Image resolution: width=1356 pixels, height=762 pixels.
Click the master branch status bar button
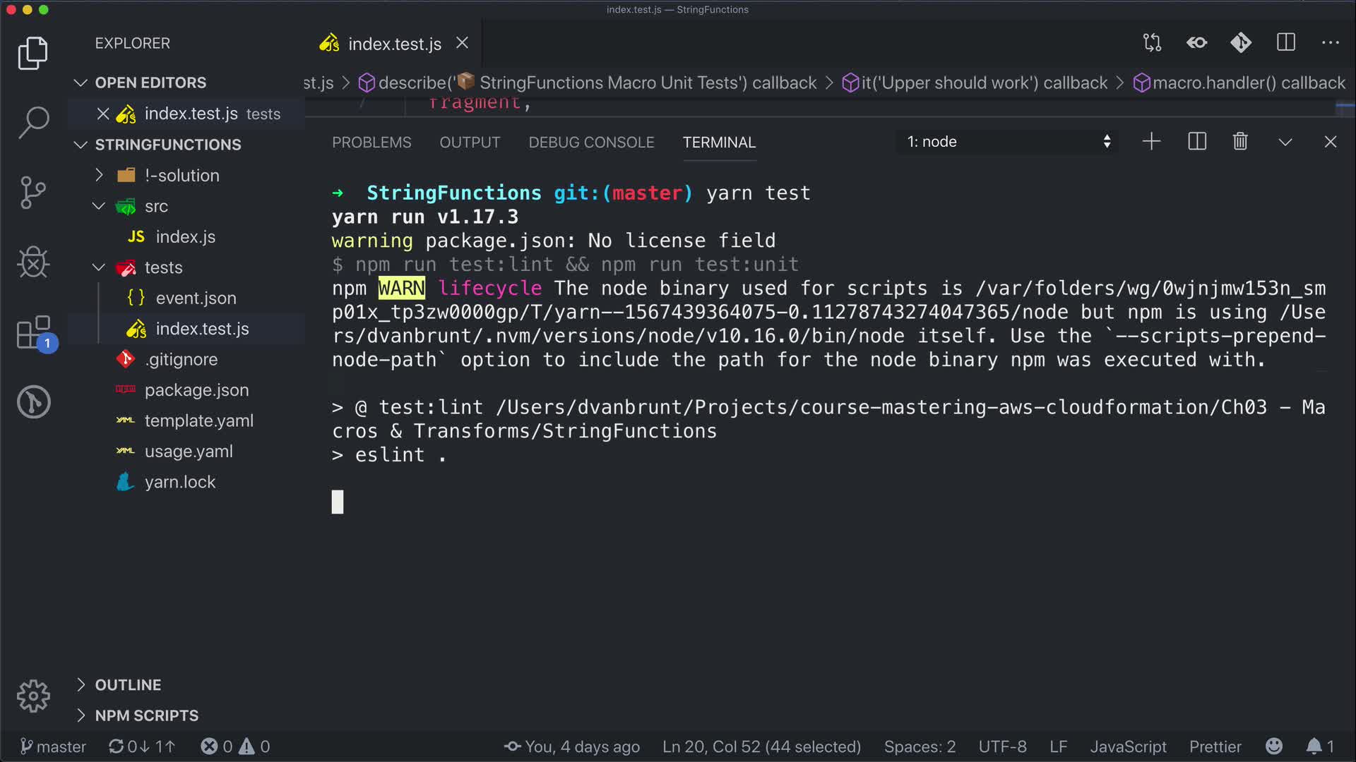pos(53,746)
